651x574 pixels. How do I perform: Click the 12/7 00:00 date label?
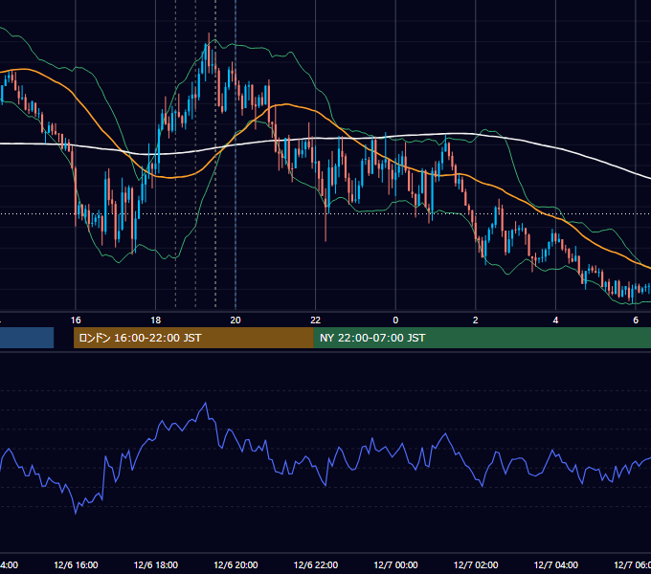pyautogui.click(x=395, y=564)
